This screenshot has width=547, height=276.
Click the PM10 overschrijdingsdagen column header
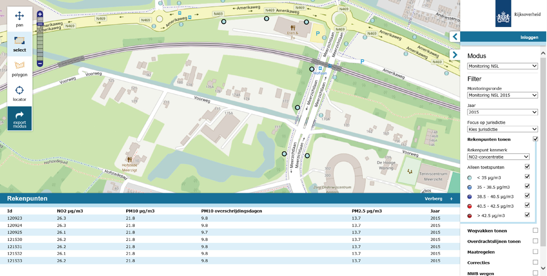pos(232,211)
